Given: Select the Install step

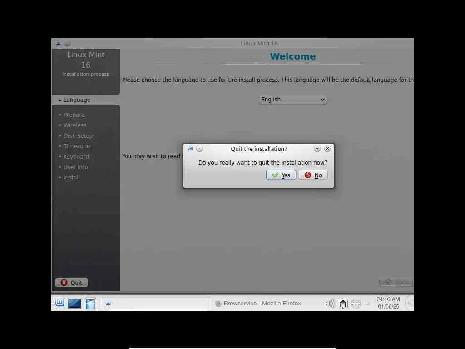Looking at the screenshot, I should (x=71, y=178).
